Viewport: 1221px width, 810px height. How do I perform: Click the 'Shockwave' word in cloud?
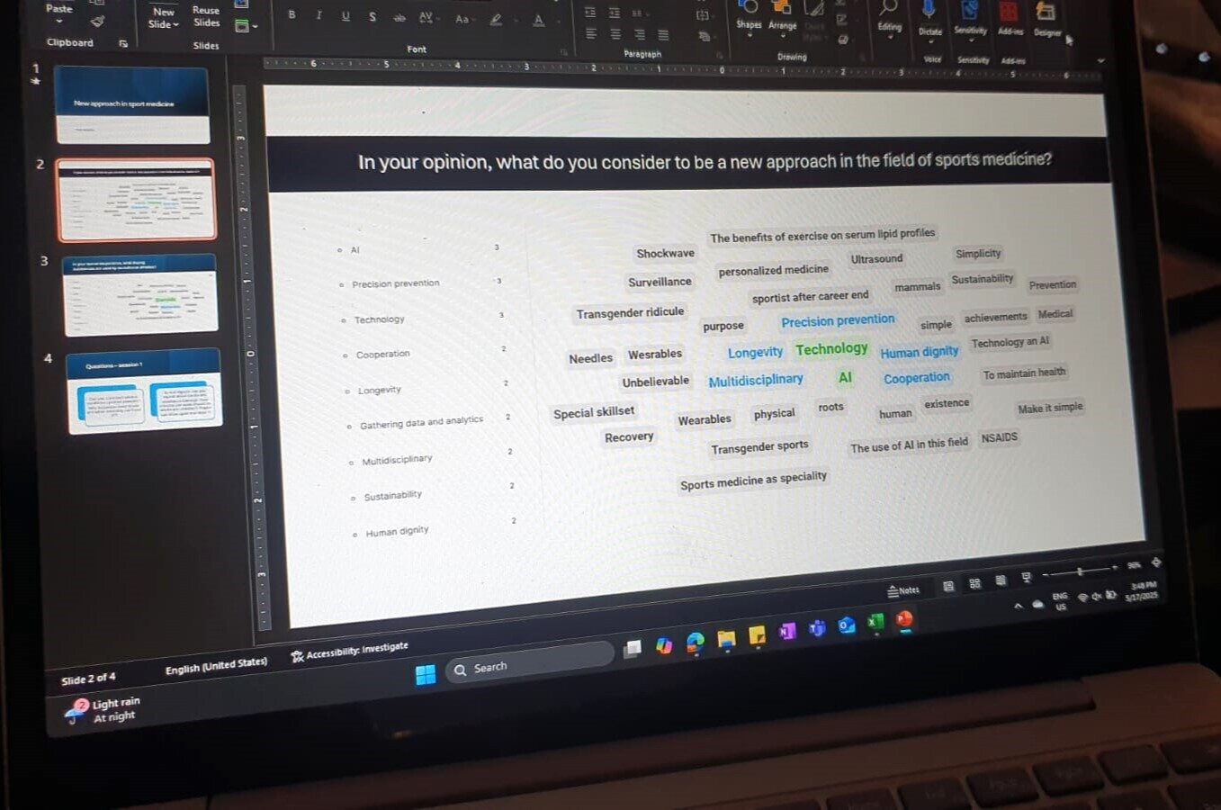tap(665, 253)
